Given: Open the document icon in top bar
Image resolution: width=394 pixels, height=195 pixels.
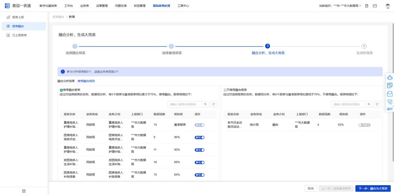Looking at the screenshot, I should click(367, 6).
